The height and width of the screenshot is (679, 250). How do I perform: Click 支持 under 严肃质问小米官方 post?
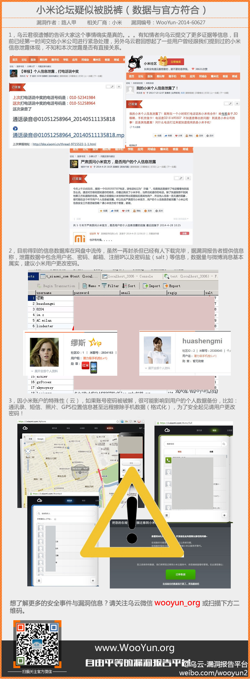point(148,211)
